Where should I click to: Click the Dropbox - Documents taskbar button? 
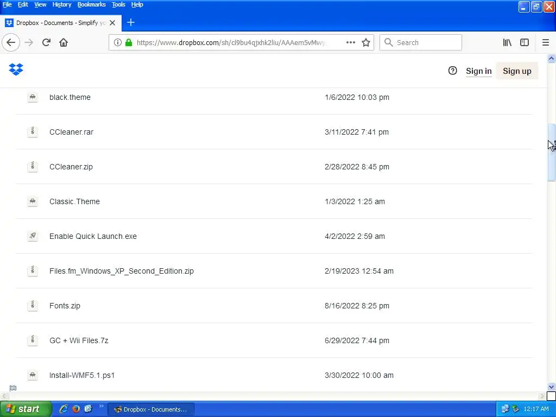pos(151,409)
